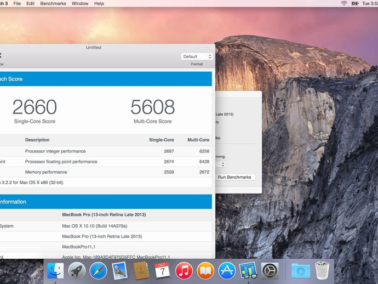Open Contacts book icon in dock
Viewport: 378px width, 284px height.
(141, 270)
